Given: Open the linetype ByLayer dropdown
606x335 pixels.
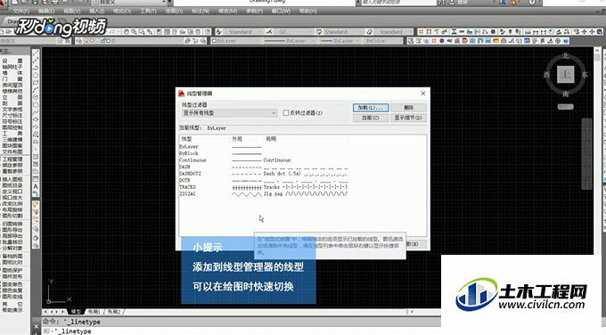Looking at the screenshot, I should pos(291,41).
